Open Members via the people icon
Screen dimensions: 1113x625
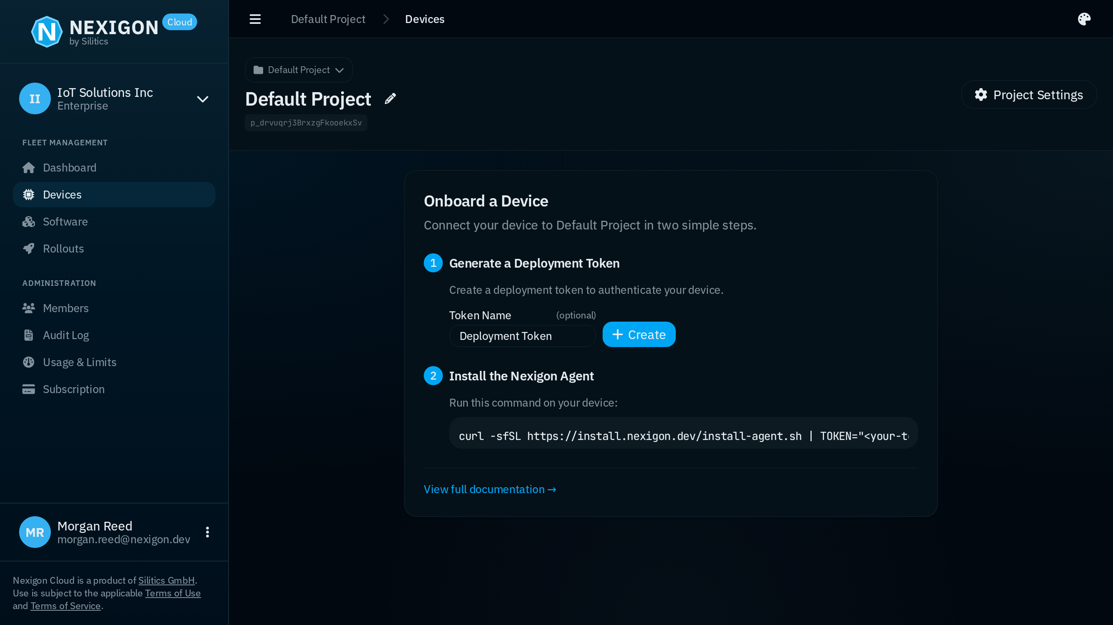(29, 308)
